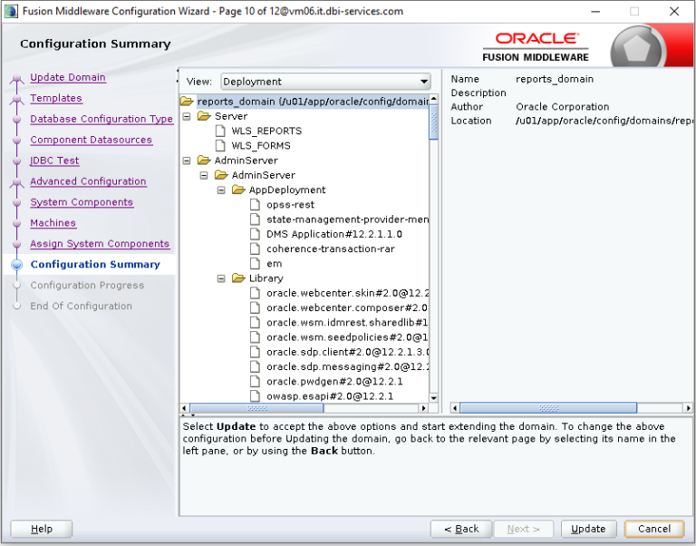
Task: Collapse the Server tree node
Action: (x=188, y=116)
